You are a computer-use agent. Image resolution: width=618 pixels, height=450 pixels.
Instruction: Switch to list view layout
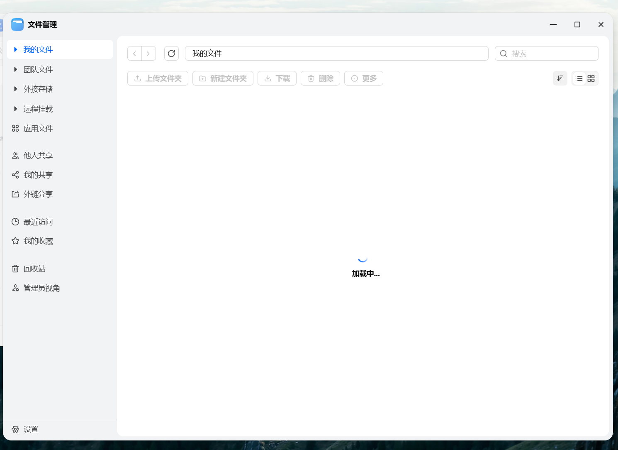click(579, 78)
